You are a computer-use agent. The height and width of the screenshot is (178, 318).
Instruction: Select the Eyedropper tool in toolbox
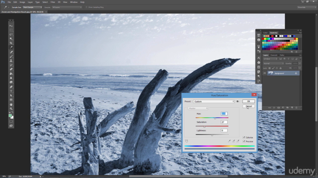click(x=11, y=47)
